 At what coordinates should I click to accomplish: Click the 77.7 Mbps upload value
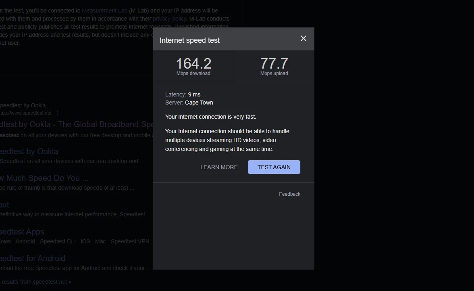[x=274, y=64]
